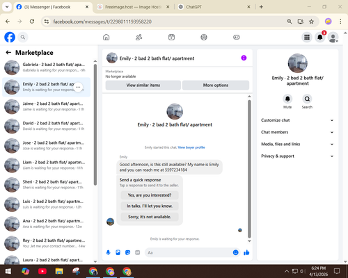This screenshot has height=278, width=348.
Task: Open Sheri's conversation in list
Action: (47, 185)
